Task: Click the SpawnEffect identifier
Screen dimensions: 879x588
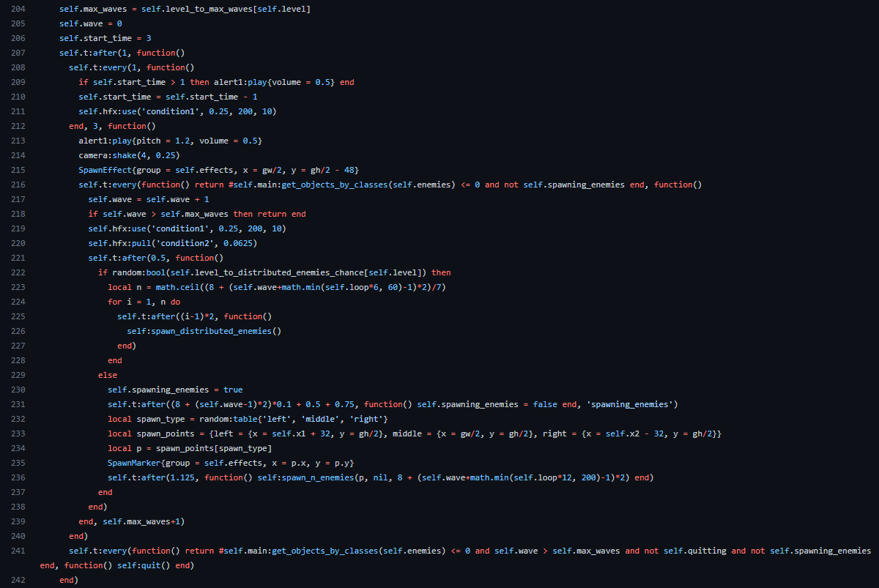Action: pyautogui.click(x=105, y=170)
